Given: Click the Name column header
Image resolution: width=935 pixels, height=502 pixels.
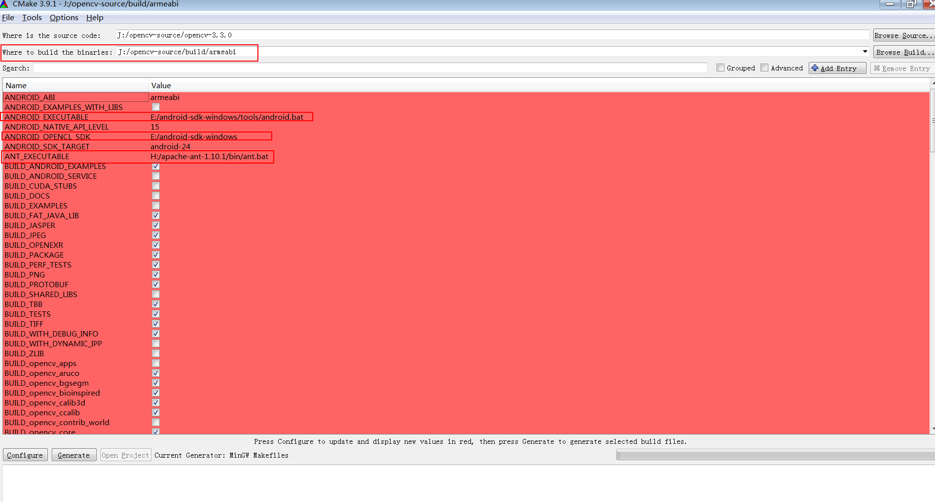Looking at the screenshot, I should 75,86.
